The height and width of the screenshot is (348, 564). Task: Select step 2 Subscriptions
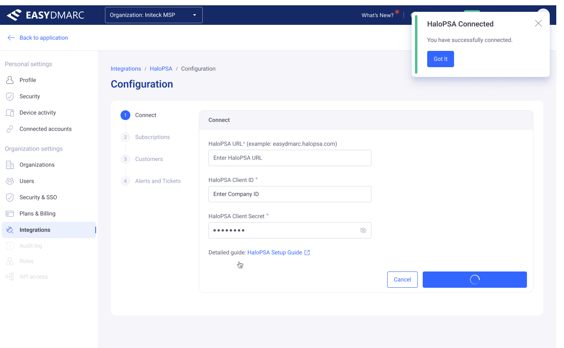click(145, 137)
